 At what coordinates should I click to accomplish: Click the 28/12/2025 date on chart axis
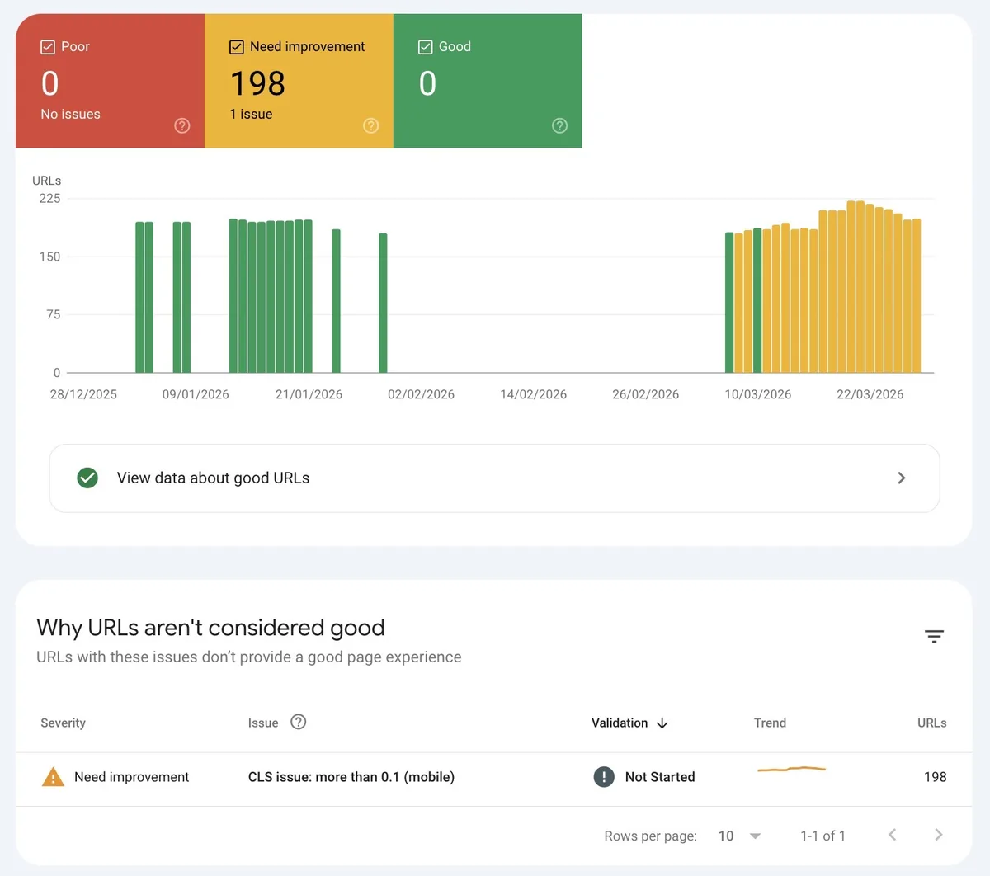[83, 394]
